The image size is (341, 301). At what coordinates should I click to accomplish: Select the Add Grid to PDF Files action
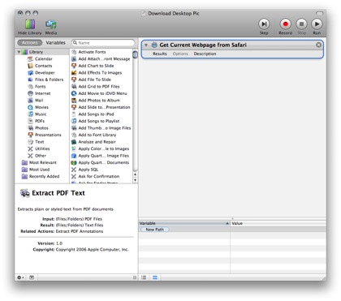[x=99, y=87]
